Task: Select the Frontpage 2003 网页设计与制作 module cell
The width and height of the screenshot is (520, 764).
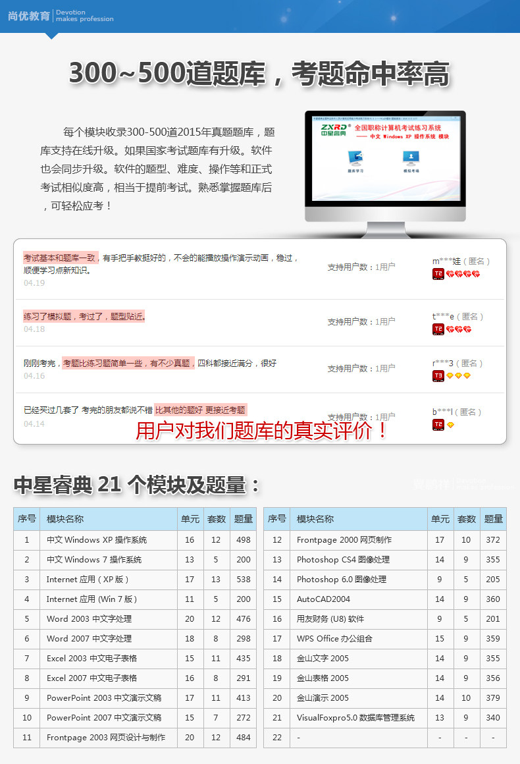Action: click(x=109, y=738)
